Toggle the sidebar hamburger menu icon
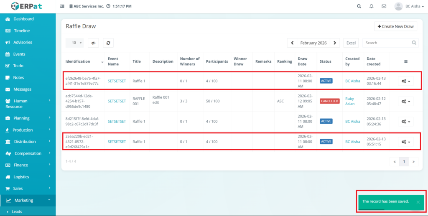This screenshot has width=428, height=216. point(62,6)
